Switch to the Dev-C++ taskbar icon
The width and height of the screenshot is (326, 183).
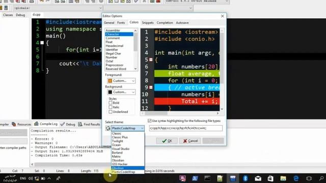pos(233,178)
